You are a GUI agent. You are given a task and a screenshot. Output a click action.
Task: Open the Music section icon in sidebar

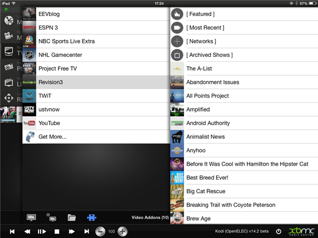click(9, 20)
